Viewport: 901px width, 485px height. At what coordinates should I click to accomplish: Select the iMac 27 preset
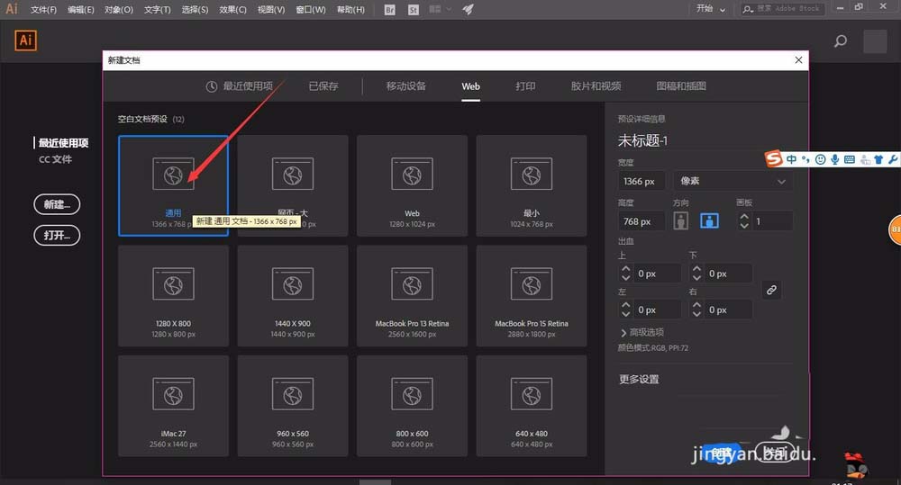173,406
